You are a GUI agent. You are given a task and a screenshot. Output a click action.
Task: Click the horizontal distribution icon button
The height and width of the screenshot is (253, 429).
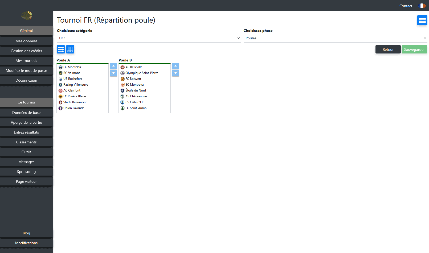(61, 49)
